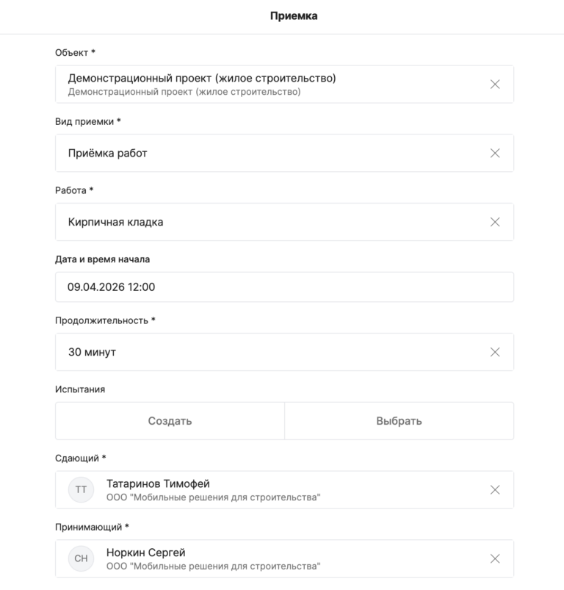Click the date and time start field
The width and height of the screenshot is (564, 590).
tap(284, 287)
